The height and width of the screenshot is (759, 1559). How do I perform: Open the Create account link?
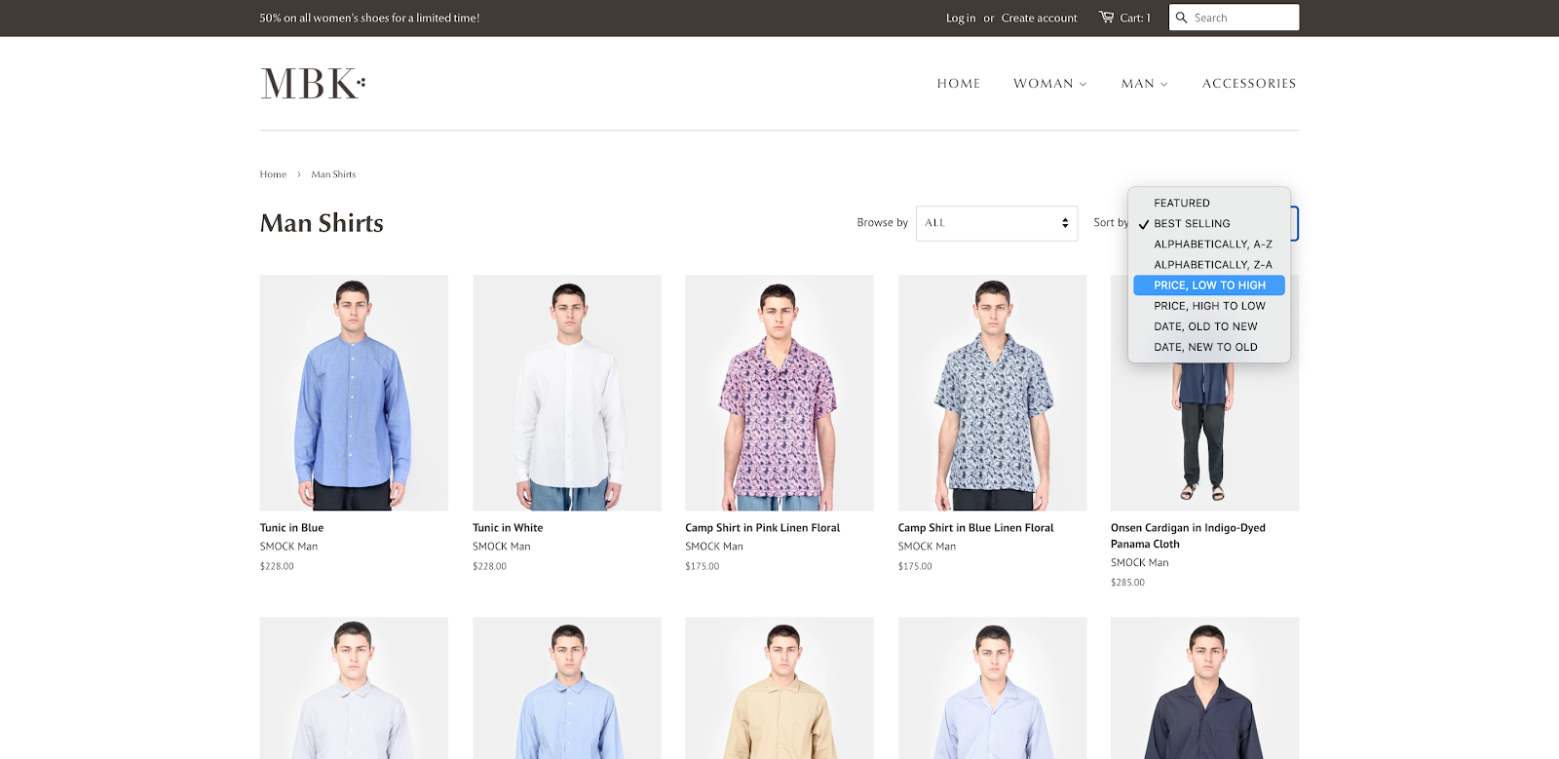click(1039, 18)
